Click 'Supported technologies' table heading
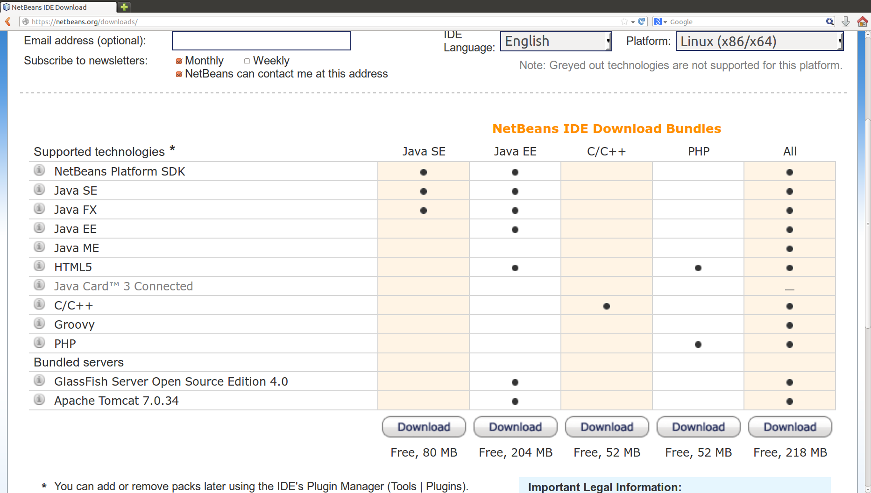The height and width of the screenshot is (493, 871). point(99,152)
